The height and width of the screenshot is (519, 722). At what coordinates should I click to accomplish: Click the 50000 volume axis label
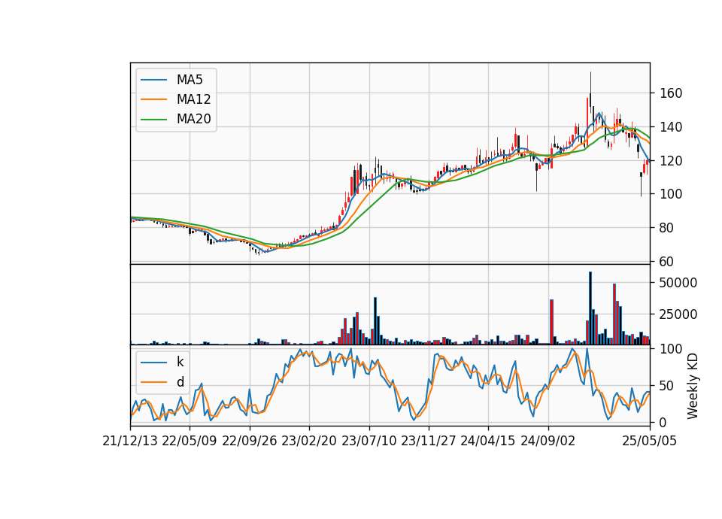tap(678, 283)
